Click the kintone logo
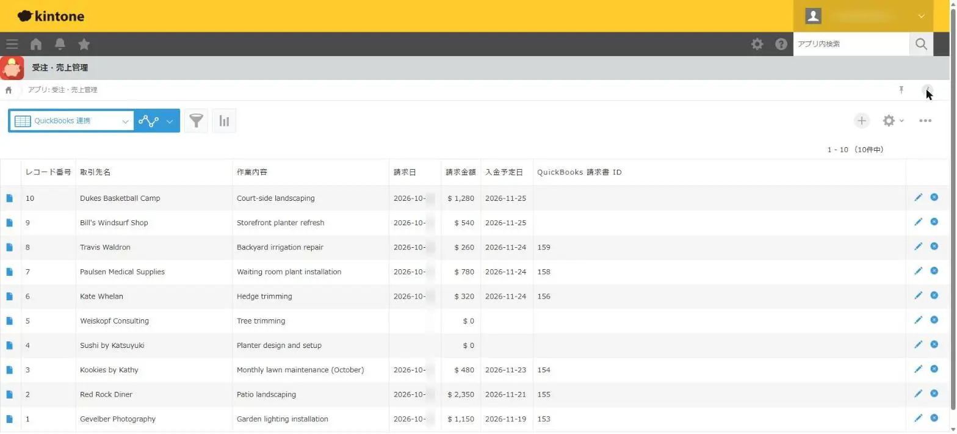 (x=51, y=16)
